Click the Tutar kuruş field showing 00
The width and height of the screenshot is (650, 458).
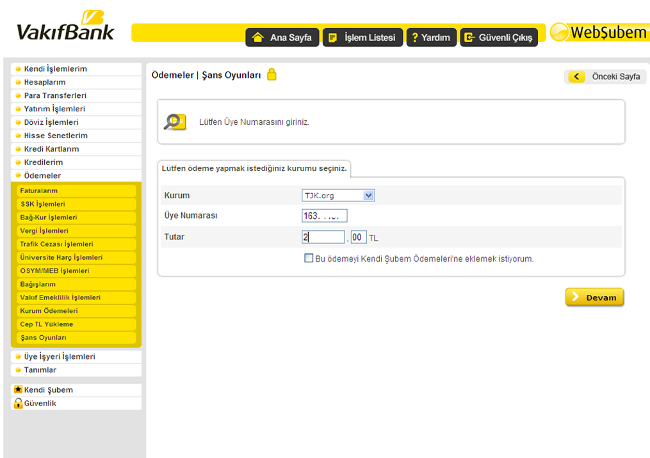(x=359, y=237)
